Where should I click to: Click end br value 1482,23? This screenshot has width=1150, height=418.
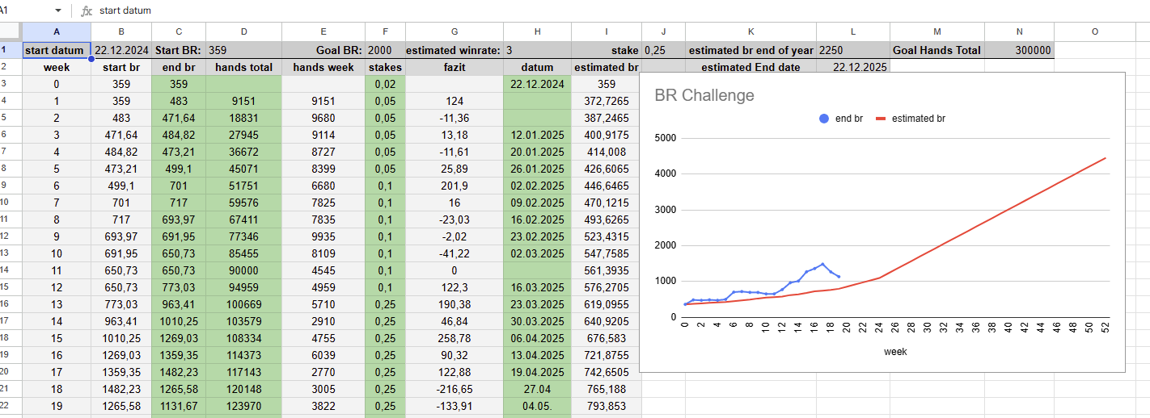179,372
